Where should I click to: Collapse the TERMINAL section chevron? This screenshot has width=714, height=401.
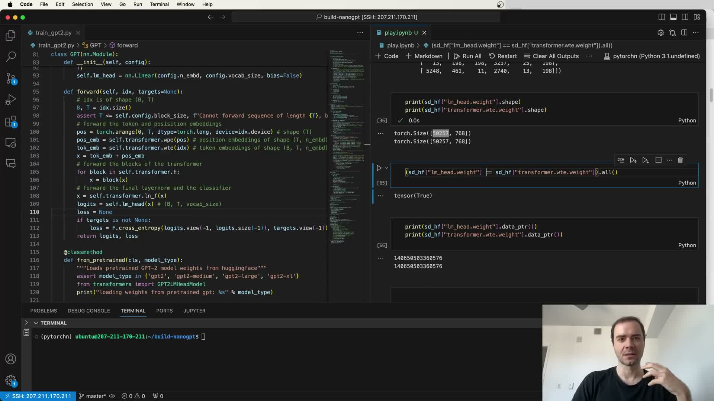pyautogui.click(x=36, y=323)
